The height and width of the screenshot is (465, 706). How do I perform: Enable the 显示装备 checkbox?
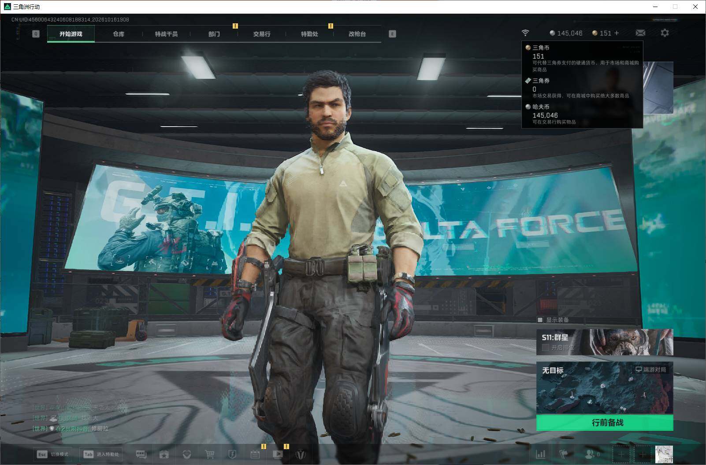tap(540, 320)
